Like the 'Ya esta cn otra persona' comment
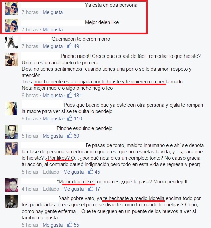 53,12
